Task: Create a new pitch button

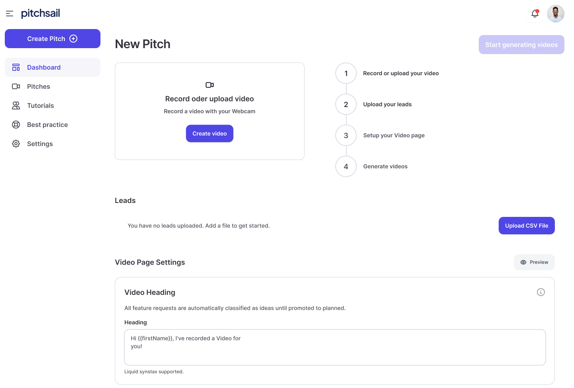Action: click(53, 39)
